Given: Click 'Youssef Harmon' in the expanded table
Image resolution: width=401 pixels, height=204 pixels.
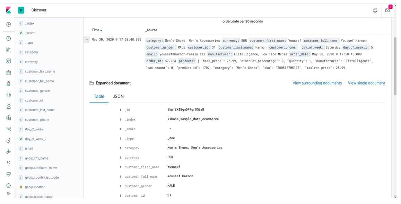Looking at the screenshot, I should pyautogui.click(x=180, y=176).
